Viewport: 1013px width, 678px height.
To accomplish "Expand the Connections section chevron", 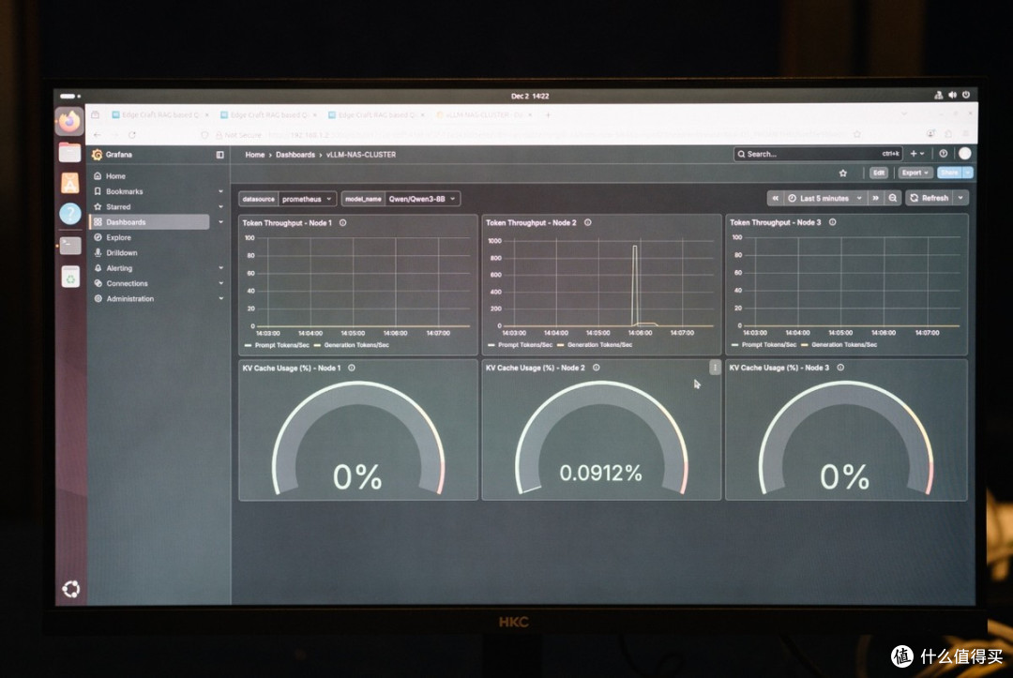I will tap(221, 283).
